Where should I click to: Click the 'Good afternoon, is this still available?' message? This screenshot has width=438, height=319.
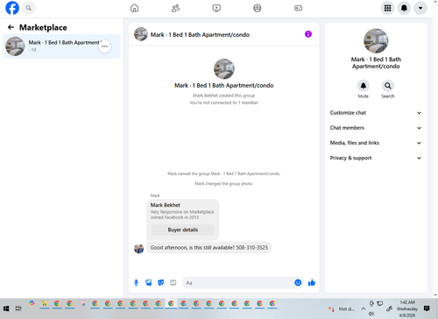pos(209,248)
